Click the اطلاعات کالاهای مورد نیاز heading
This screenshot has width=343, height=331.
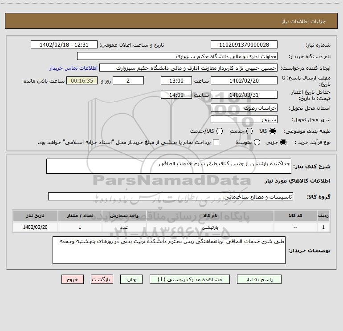click(298, 181)
